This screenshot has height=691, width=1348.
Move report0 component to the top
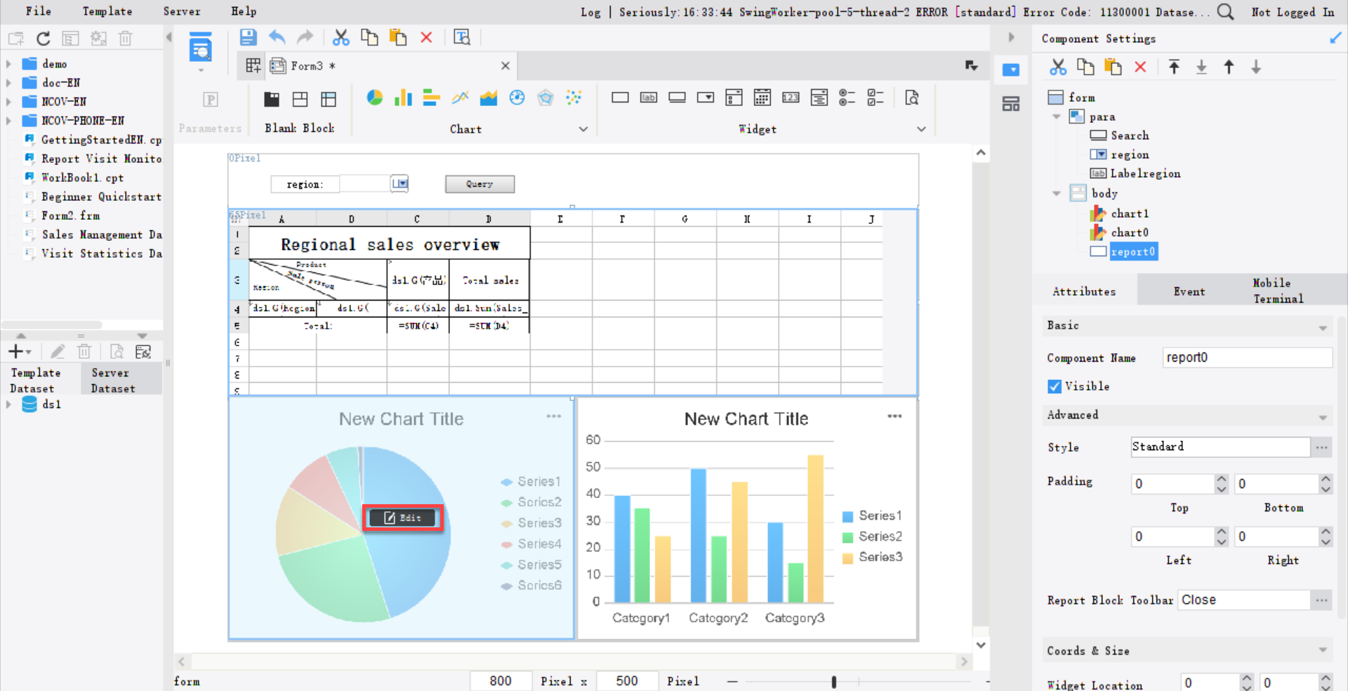click(1174, 67)
